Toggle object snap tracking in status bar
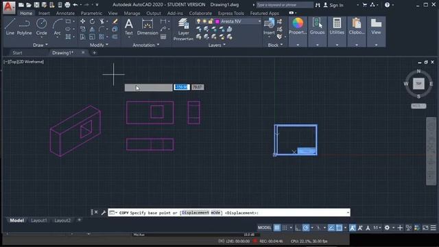 (x=331, y=228)
